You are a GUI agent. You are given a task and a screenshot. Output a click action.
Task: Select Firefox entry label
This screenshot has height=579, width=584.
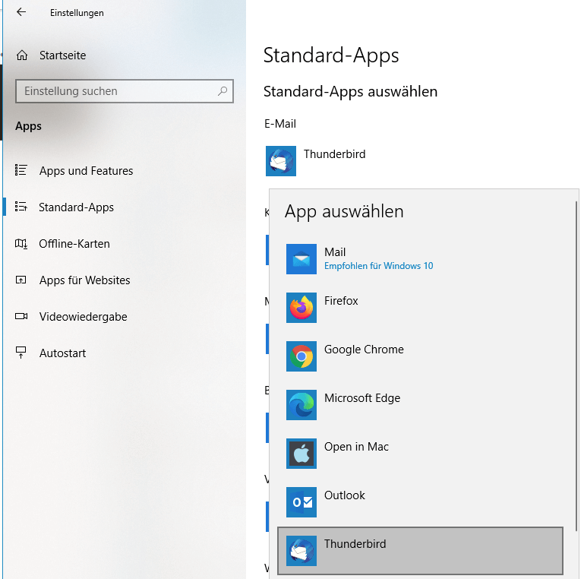pyautogui.click(x=341, y=301)
